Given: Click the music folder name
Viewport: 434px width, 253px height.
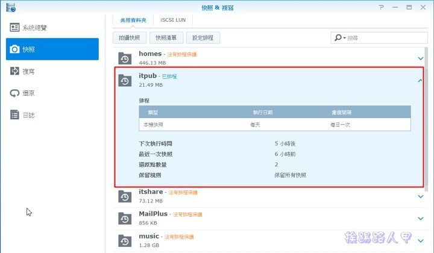Looking at the screenshot, I should pyautogui.click(x=149, y=236).
